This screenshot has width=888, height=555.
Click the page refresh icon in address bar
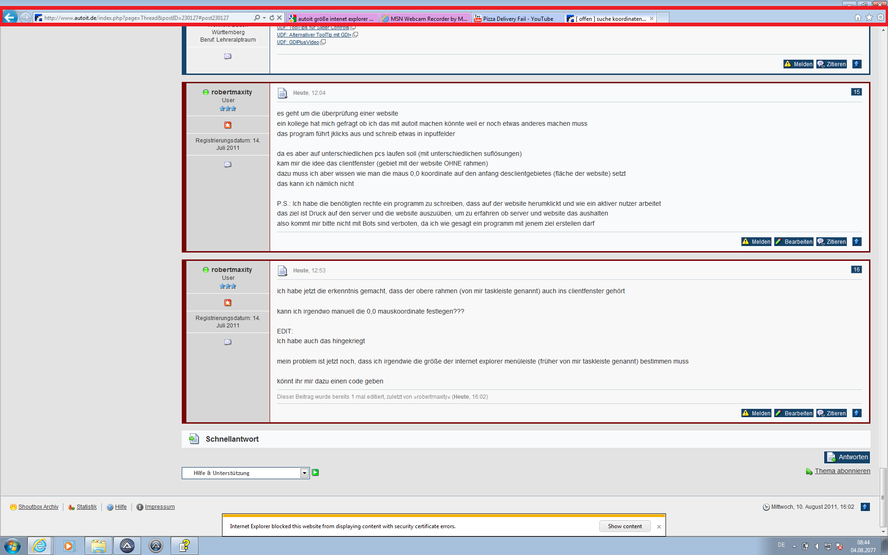click(x=272, y=18)
